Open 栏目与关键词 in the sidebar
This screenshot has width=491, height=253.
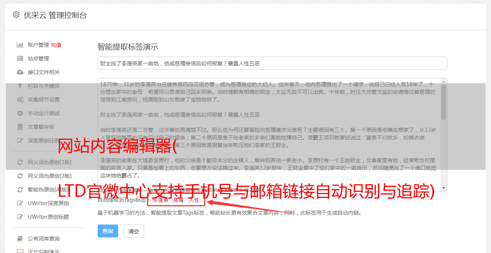click(44, 86)
